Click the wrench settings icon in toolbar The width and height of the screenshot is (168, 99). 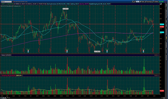(x=135, y=2)
